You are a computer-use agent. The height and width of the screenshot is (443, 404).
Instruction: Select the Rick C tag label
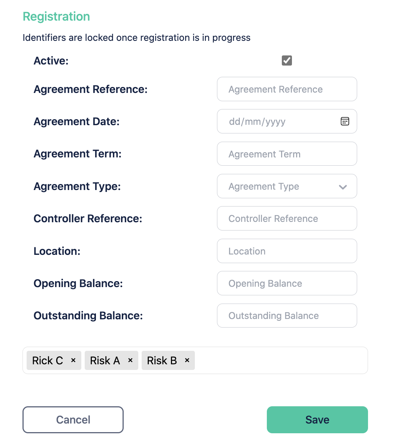coord(48,361)
